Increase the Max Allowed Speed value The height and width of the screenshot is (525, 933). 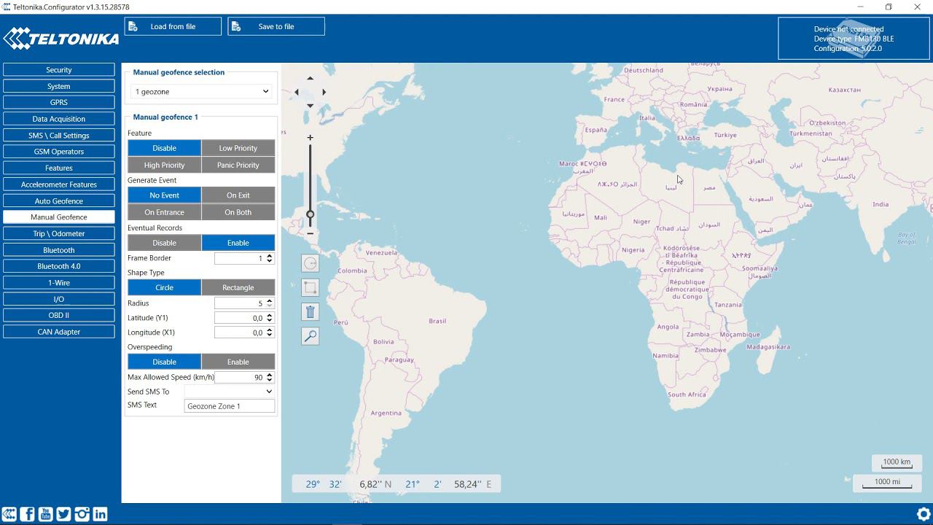270,375
